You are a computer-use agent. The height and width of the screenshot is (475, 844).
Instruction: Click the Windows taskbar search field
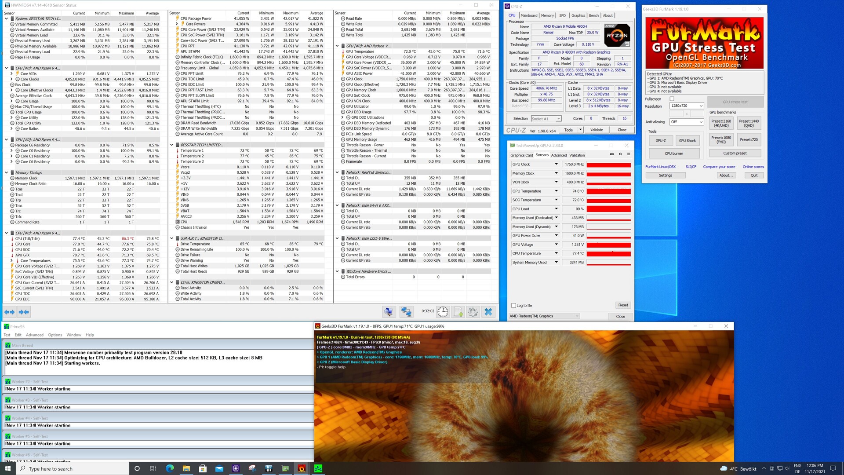73,469
